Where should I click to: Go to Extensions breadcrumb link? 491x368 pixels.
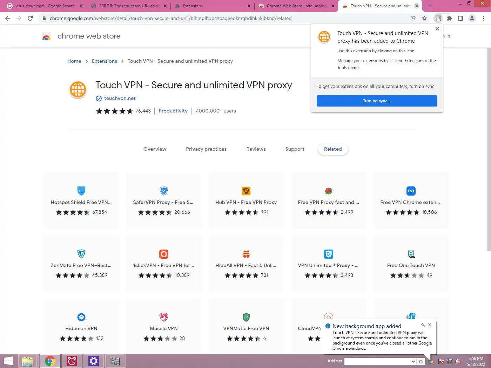[x=105, y=61]
